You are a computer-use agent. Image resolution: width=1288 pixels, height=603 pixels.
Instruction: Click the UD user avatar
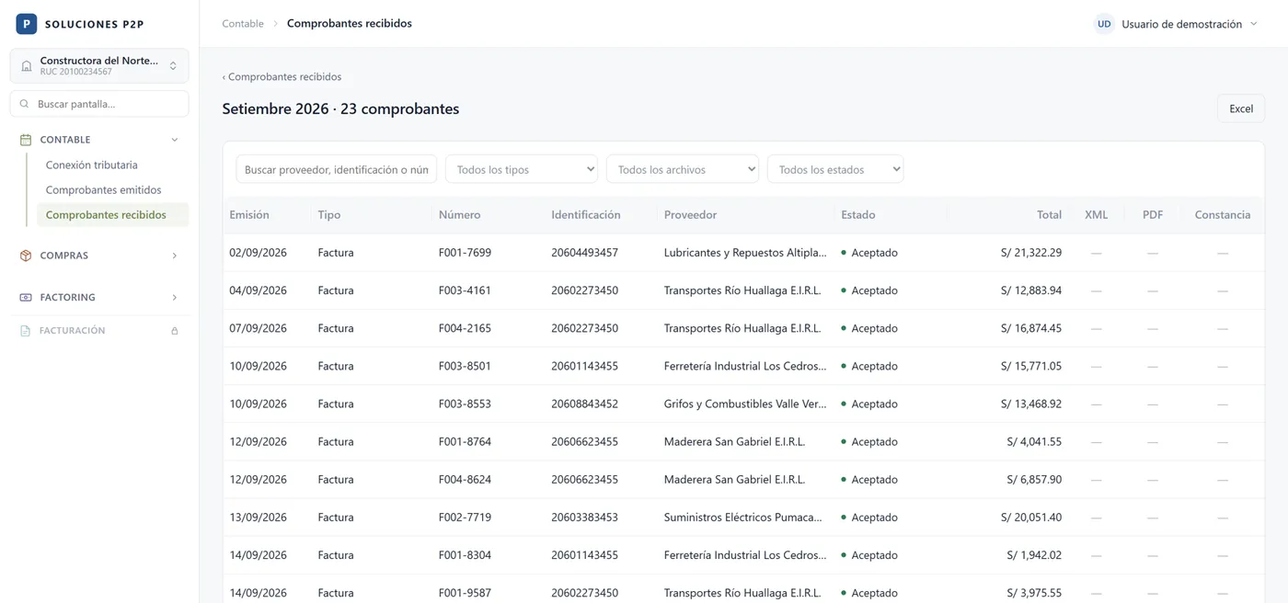pos(1104,24)
